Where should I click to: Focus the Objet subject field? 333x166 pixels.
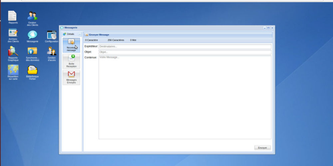185,52
